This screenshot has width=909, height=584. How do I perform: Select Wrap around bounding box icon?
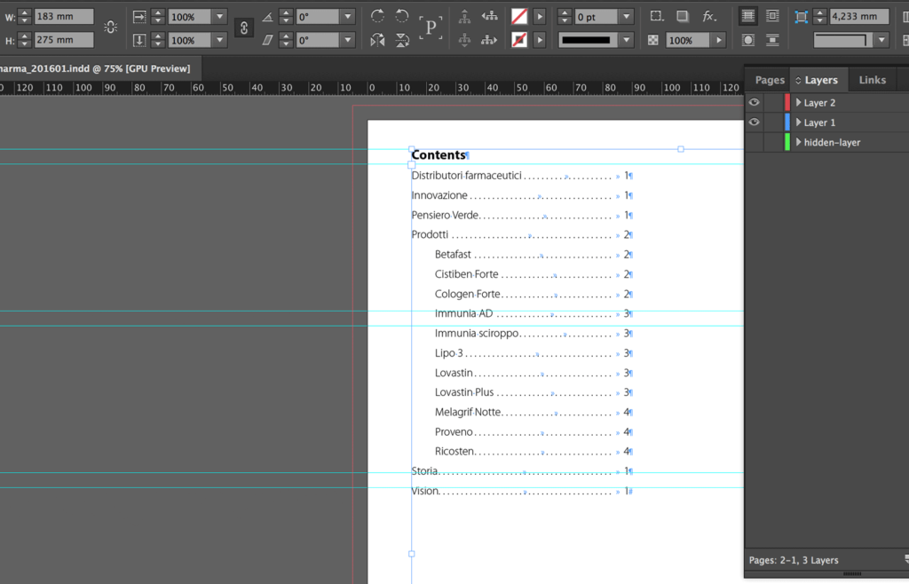[772, 16]
